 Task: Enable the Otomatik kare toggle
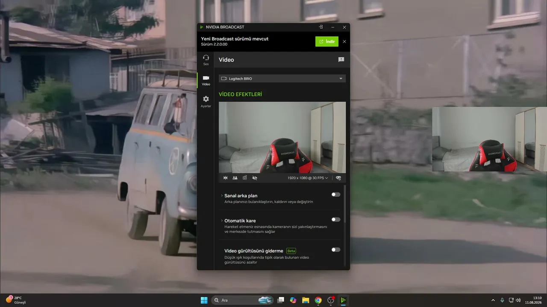[x=336, y=220]
